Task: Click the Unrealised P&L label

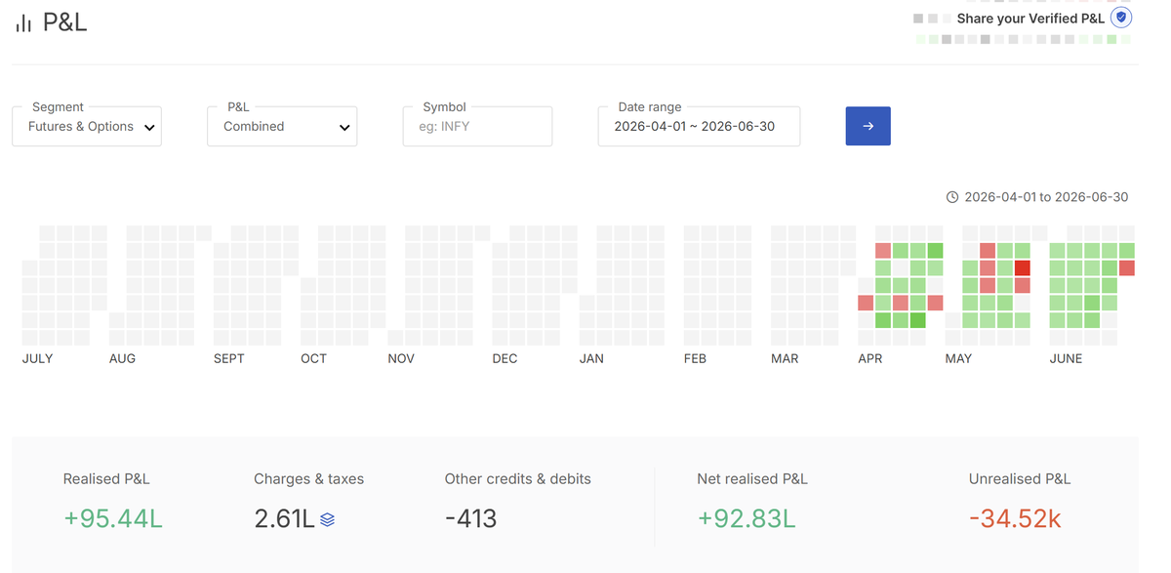Action: [x=1020, y=478]
